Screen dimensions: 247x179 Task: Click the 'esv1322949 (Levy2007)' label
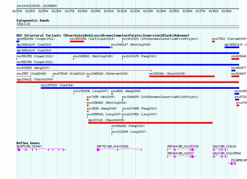tap(129, 132)
